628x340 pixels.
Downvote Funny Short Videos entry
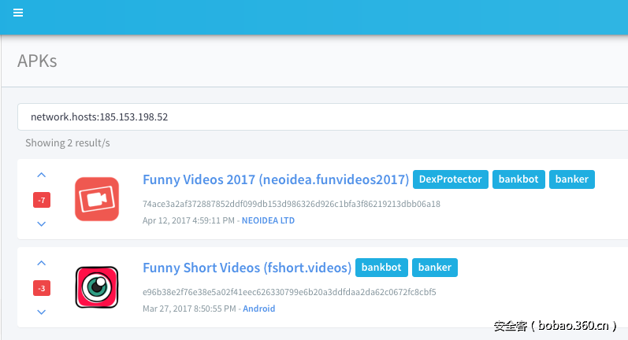pyautogui.click(x=42, y=312)
